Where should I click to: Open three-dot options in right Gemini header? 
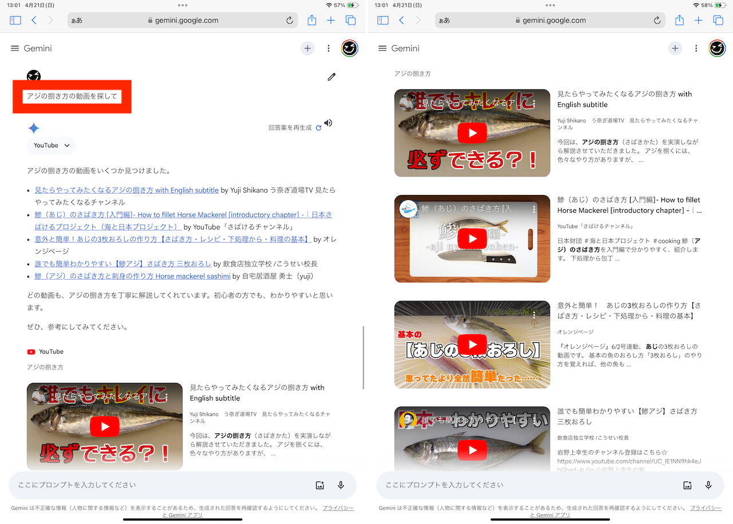(x=696, y=48)
